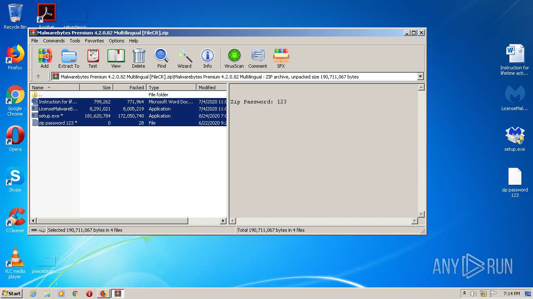Open Firefox desktop shortcut

click(x=15, y=57)
